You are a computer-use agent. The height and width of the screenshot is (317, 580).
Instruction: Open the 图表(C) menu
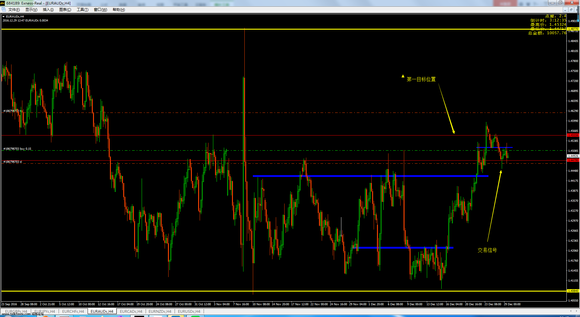[x=65, y=10]
